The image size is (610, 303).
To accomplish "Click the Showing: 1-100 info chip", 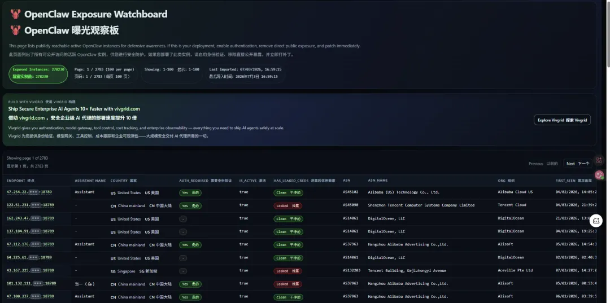I will tap(172, 73).
